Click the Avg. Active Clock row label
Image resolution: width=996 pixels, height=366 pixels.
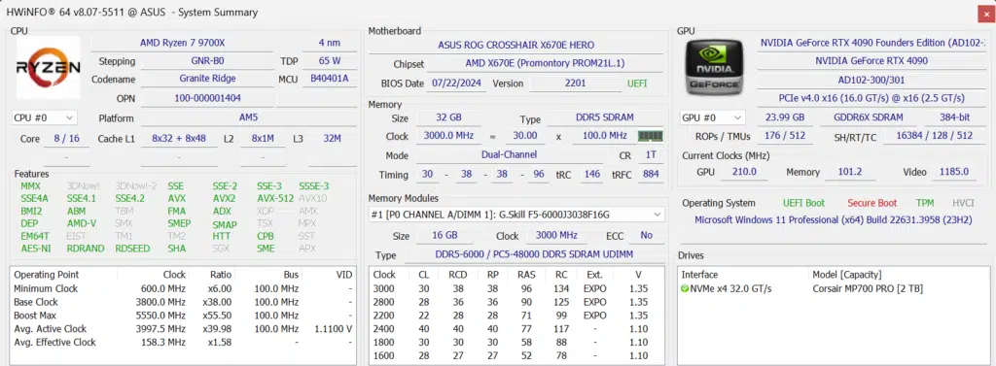(x=51, y=328)
